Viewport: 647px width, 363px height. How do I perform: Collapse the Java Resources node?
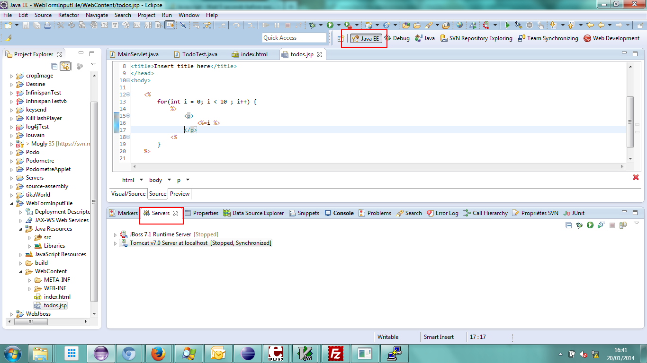click(21, 229)
